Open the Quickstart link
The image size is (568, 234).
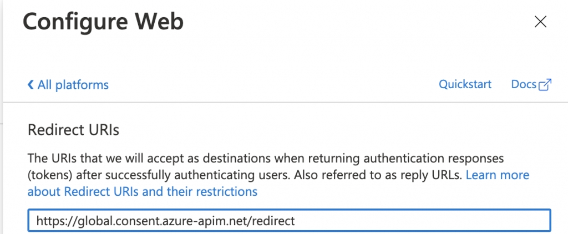pos(465,84)
